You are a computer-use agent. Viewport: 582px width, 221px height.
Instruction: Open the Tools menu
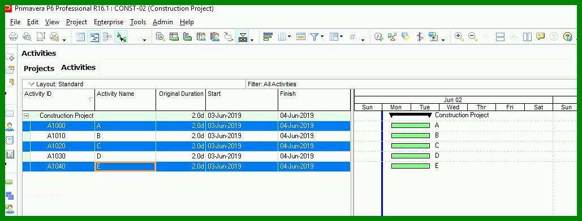tap(138, 22)
